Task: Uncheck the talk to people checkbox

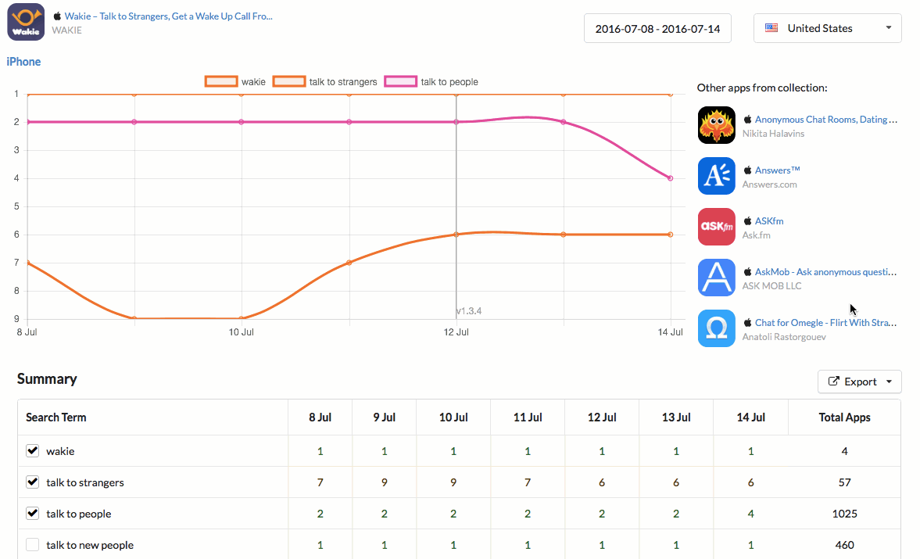Action: [x=33, y=514]
